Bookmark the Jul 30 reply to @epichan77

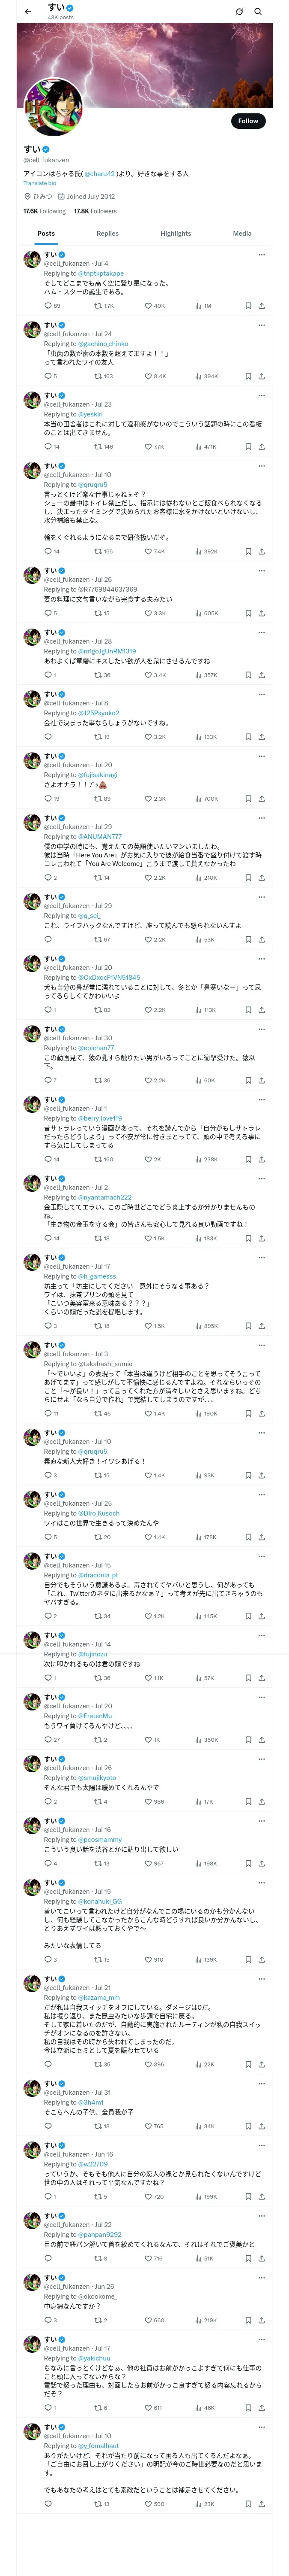pyautogui.click(x=248, y=1080)
